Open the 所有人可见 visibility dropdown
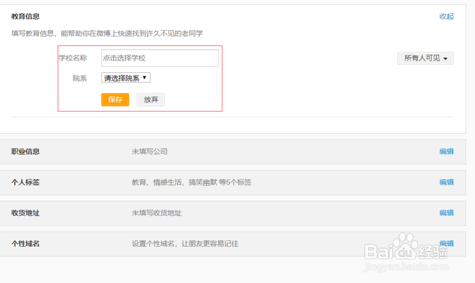The image size is (475, 283). (x=425, y=58)
